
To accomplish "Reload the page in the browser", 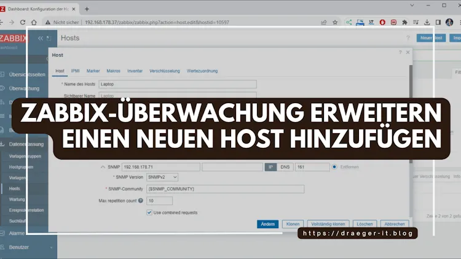I will click(x=23, y=22).
